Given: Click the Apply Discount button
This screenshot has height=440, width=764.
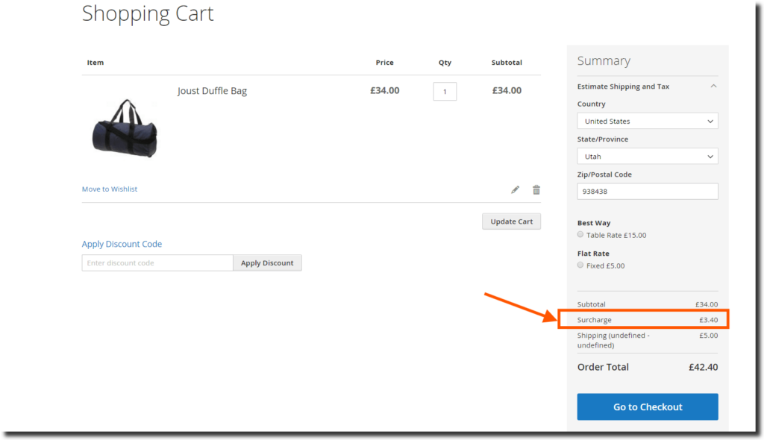Looking at the screenshot, I should click(x=267, y=263).
